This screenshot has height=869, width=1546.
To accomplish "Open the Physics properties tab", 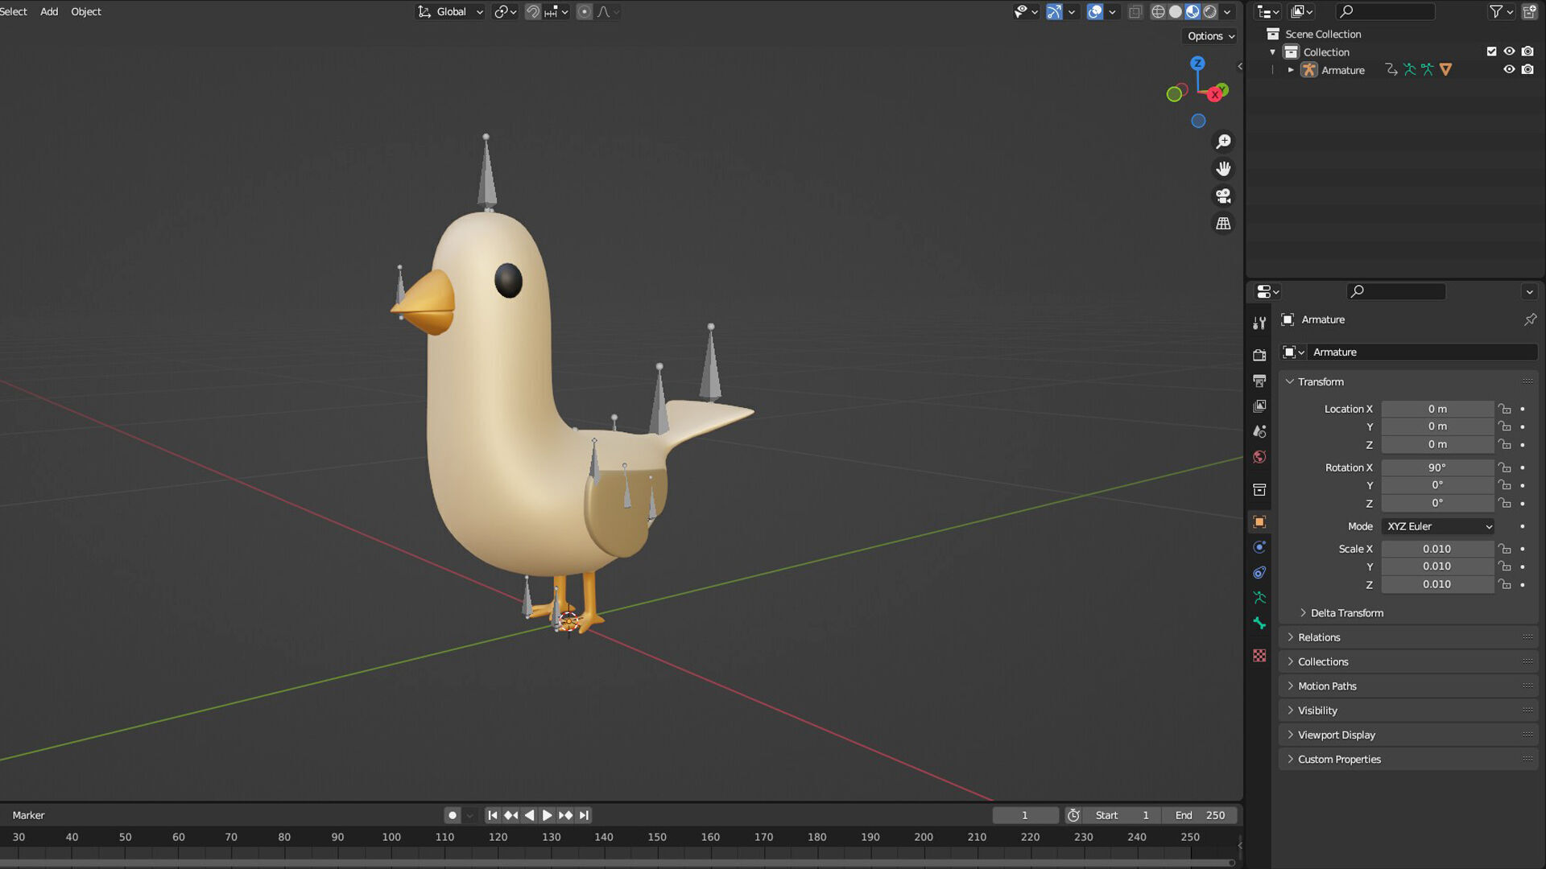I will tap(1259, 547).
